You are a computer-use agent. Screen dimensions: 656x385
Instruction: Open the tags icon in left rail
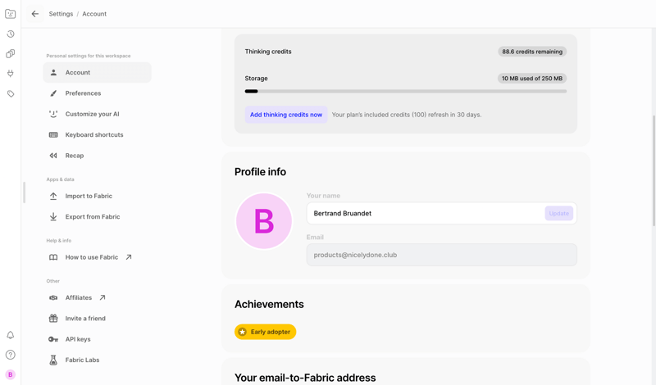[x=11, y=94]
